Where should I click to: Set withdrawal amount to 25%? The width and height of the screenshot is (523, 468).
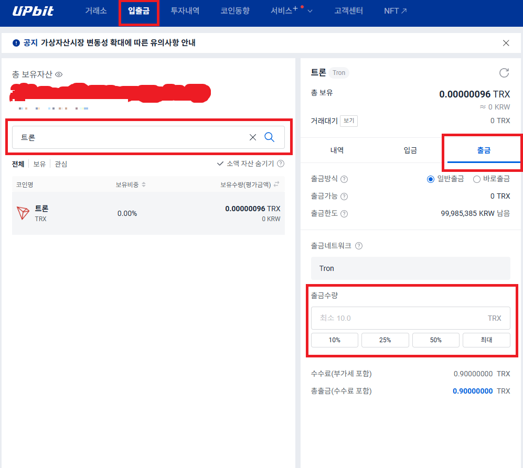coord(385,340)
